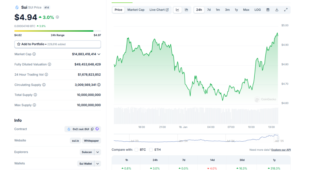Enable BTC comparison checkbox

tap(137, 150)
